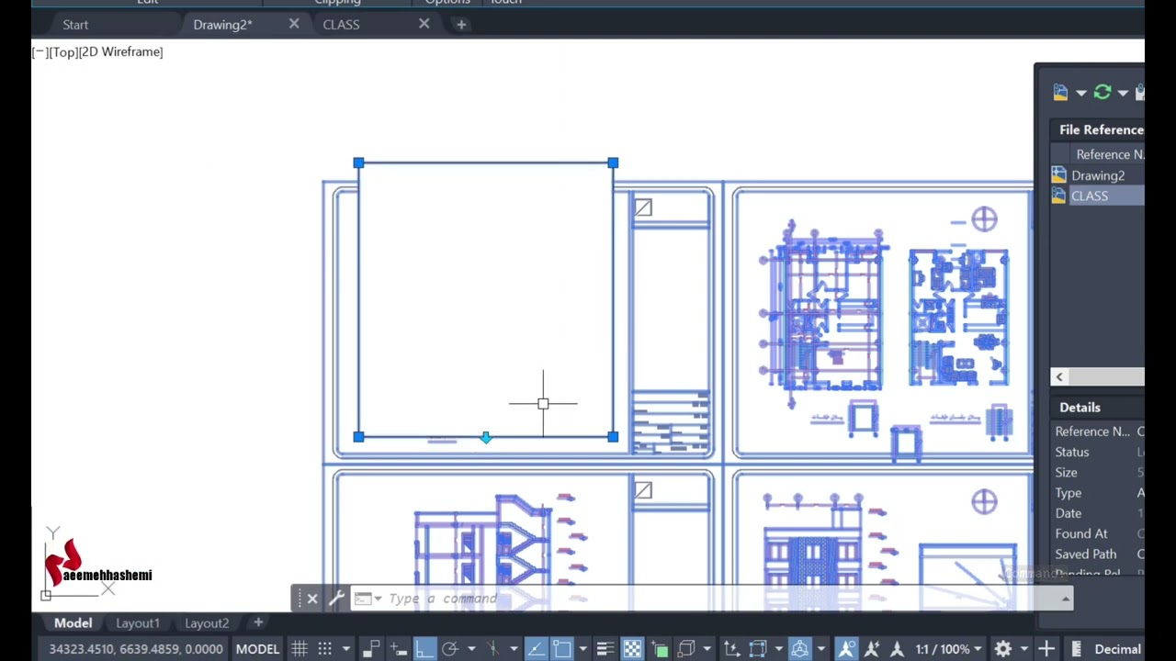The image size is (1176, 661).
Task: Switch to the Layout1 tab
Action: (x=138, y=623)
